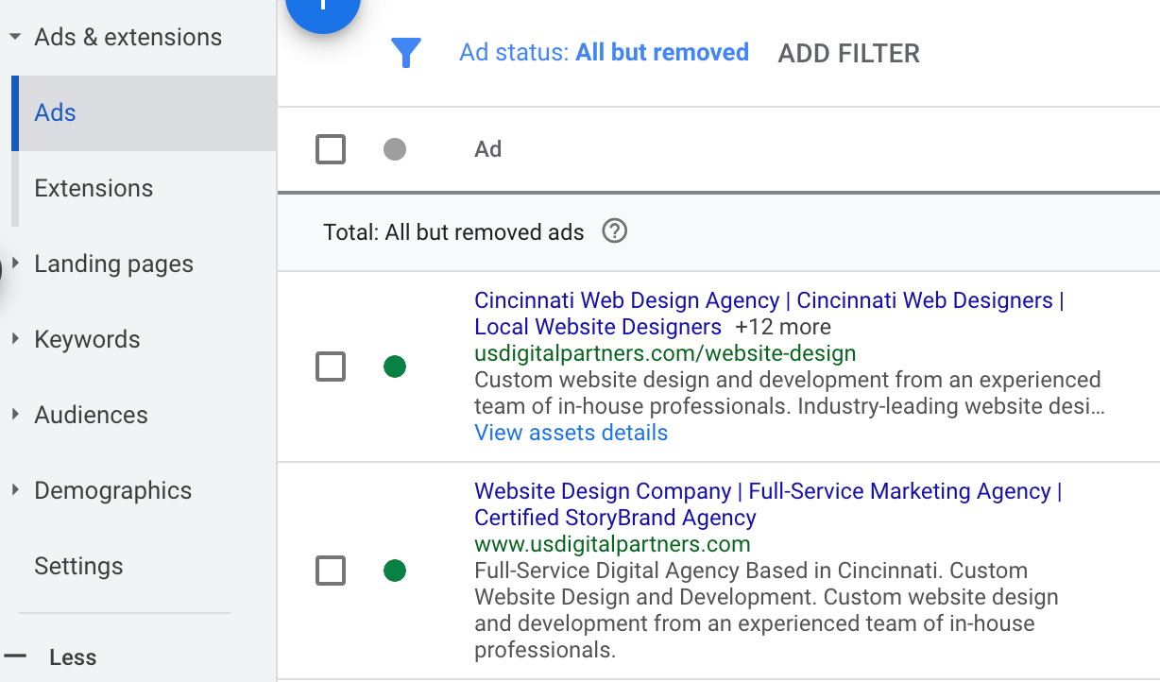Click Less to collapse sidebar options

pos(73,657)
